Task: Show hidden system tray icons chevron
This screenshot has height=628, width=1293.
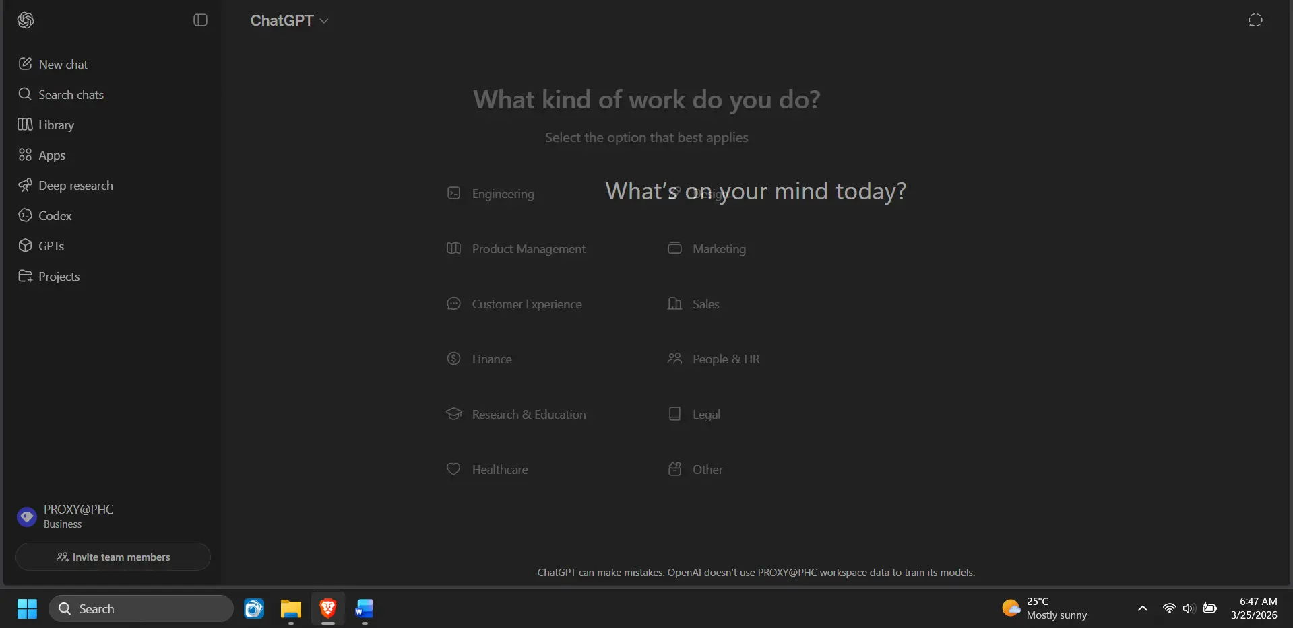Action: coord(1142,608)
